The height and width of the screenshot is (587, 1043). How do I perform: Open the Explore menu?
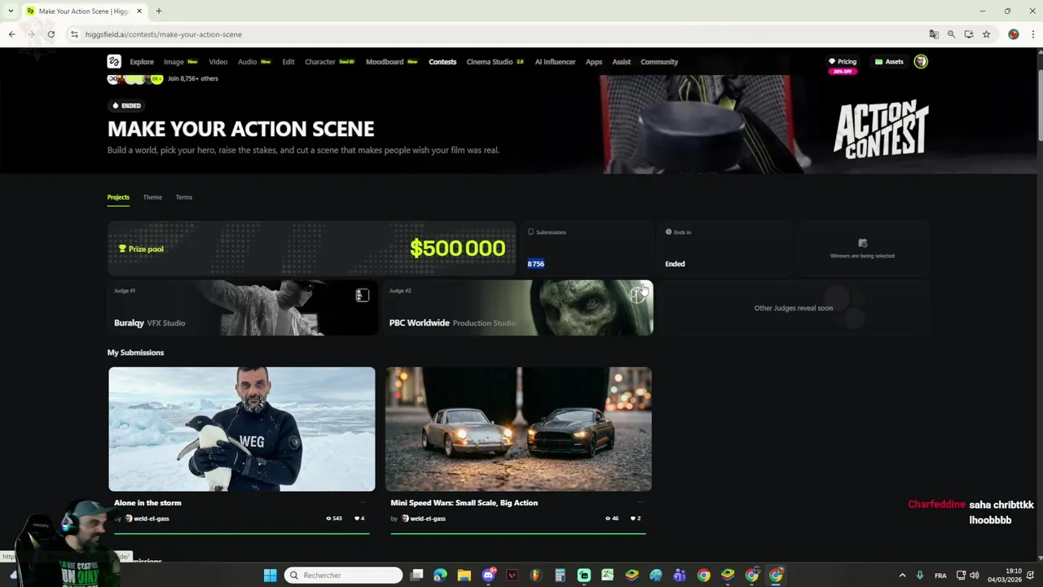tap(141, 62)
